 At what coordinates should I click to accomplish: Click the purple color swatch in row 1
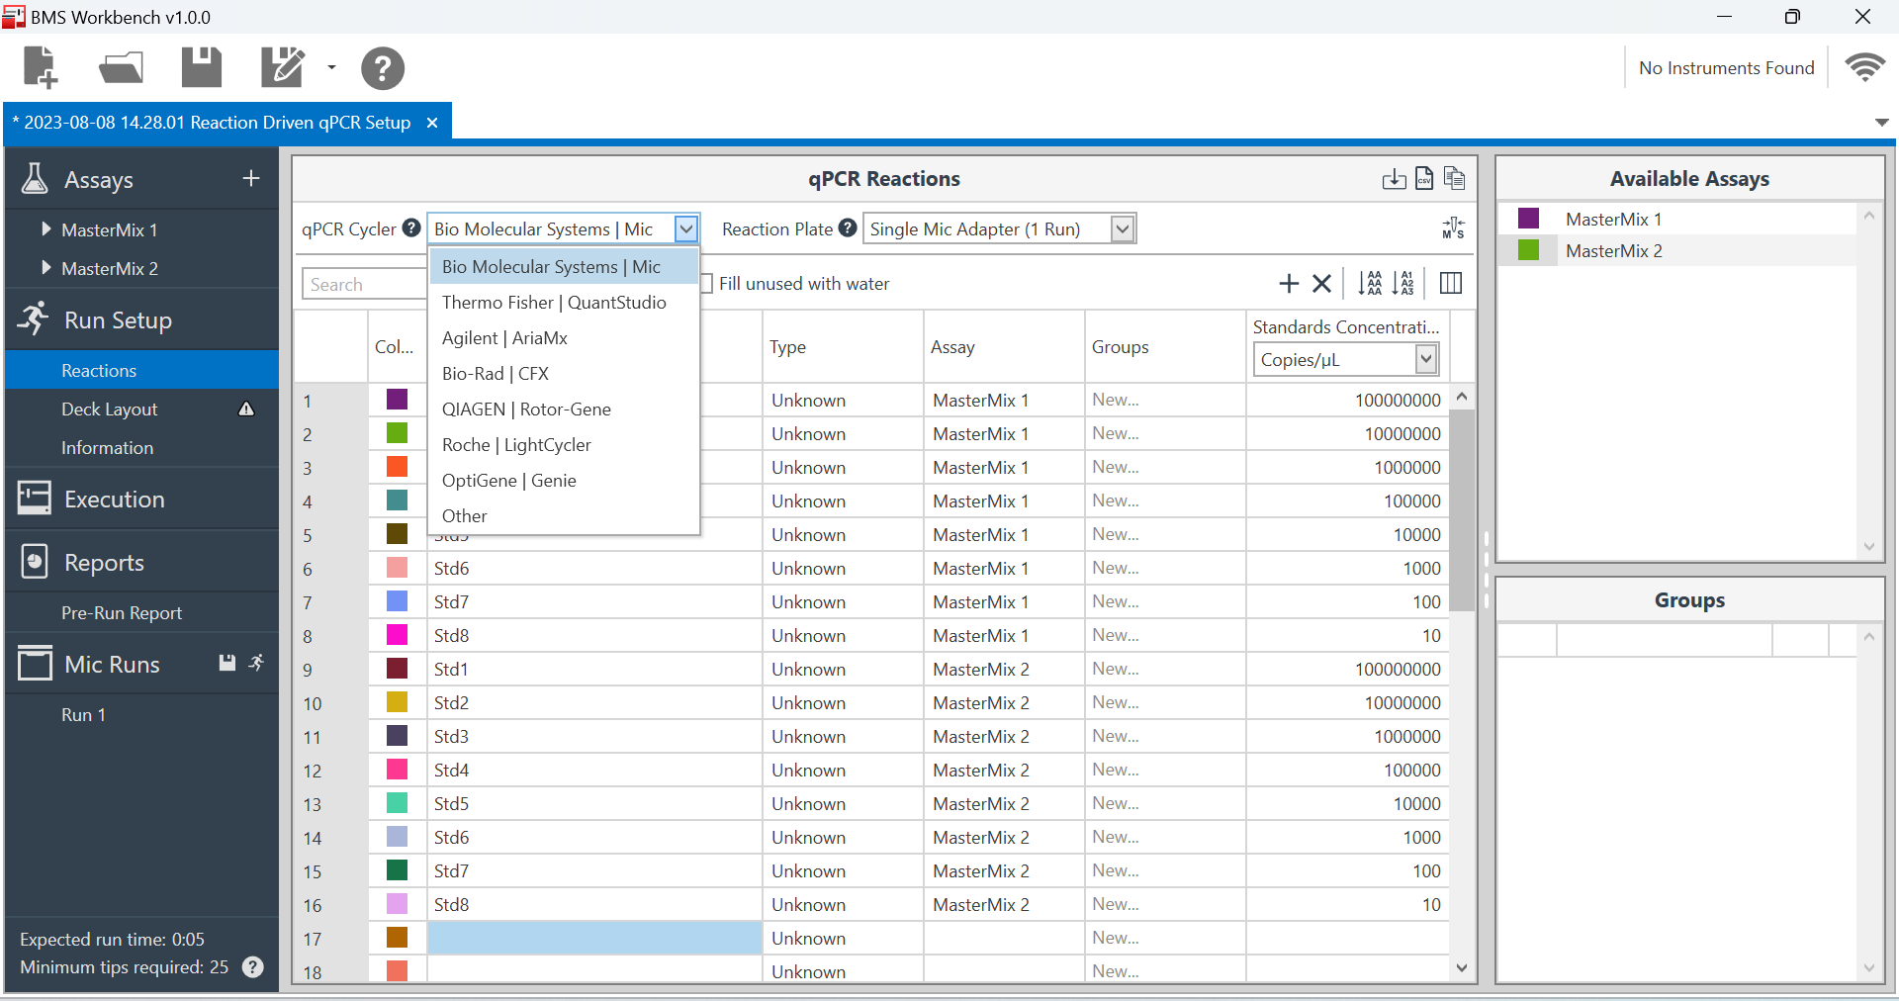pyautogui.click(x=397, y=400)
